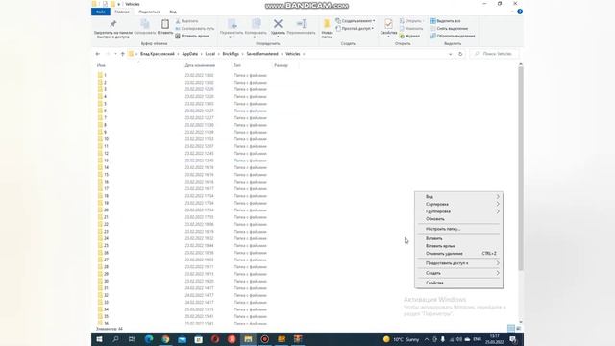615x346 pixels.
Task: Open Microsoft Edge from the taskbar
Action: tap(149, 339)
